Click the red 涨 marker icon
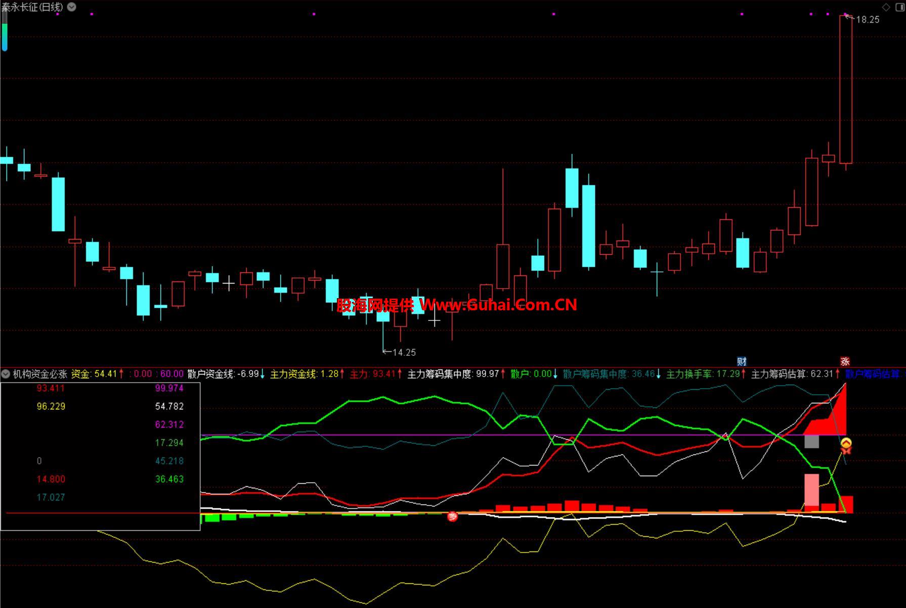Image resolution: width=906 pixels, height=608 pixels. tap(845, 361)
